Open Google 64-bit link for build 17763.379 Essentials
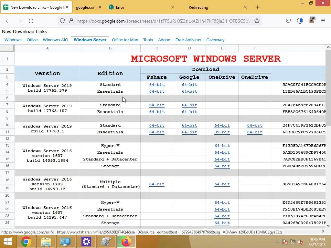The image size is (331, 248). 189,91
